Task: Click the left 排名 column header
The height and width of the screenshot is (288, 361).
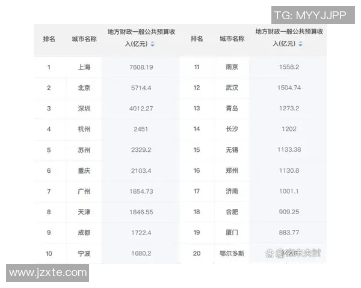Action: pyautogui.click(x=49, y=39)
